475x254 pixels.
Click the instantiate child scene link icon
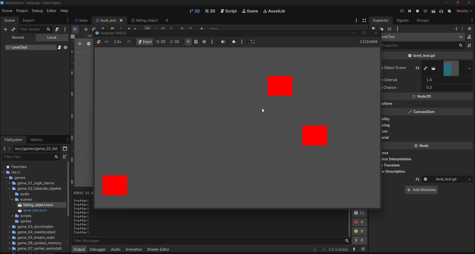click(13, 29)
